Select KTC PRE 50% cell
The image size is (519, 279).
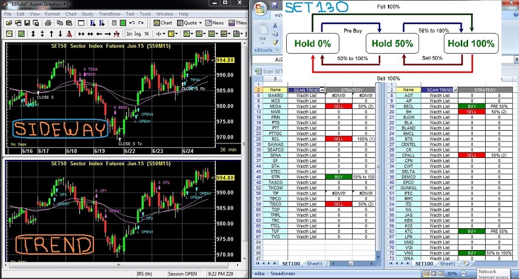pos(499,231)
